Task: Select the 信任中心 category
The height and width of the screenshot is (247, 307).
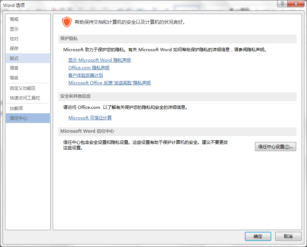Action: 27,118
